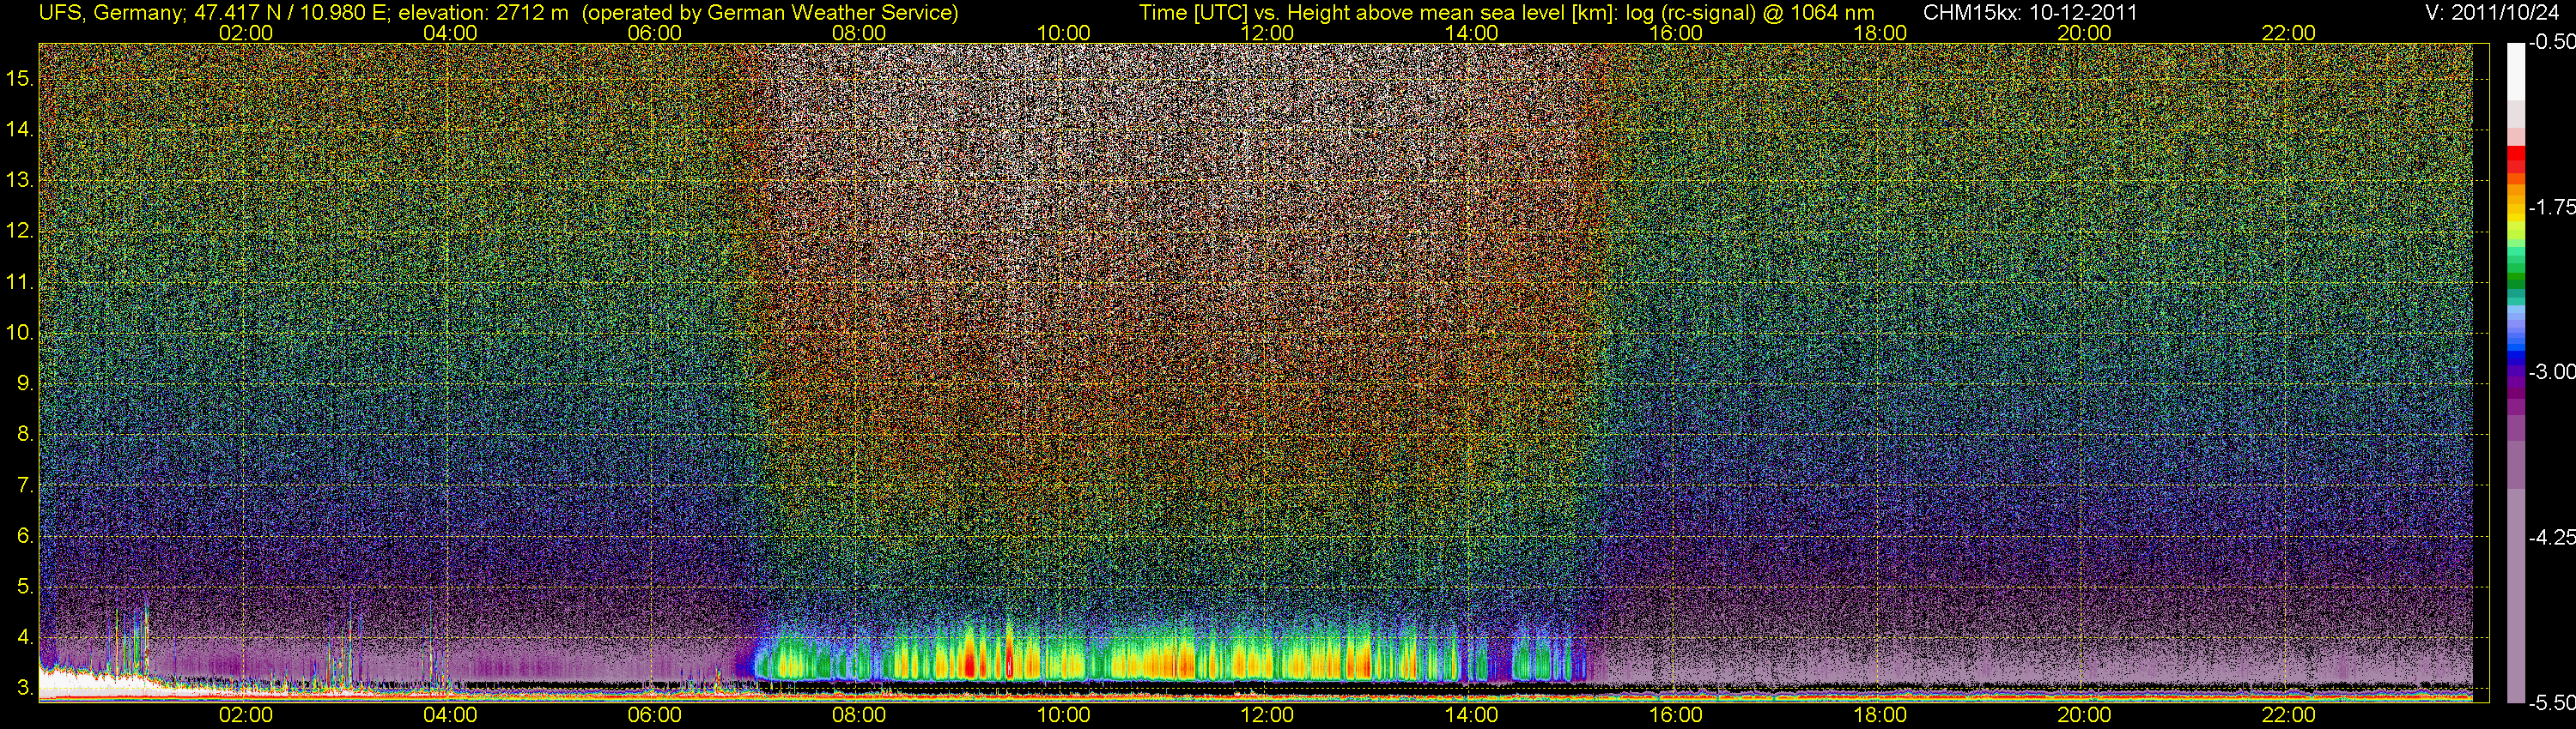Click the height axis label "11."
Viewport: 2576px width, 729px height.
(x=20, y=281)
